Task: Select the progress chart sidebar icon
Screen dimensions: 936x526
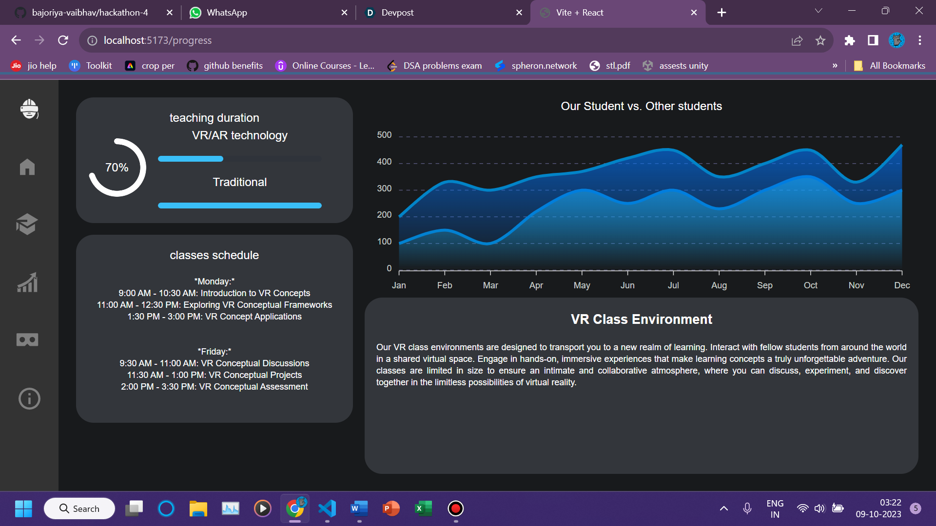Action: pyautogui.click(x=27, y=282)
